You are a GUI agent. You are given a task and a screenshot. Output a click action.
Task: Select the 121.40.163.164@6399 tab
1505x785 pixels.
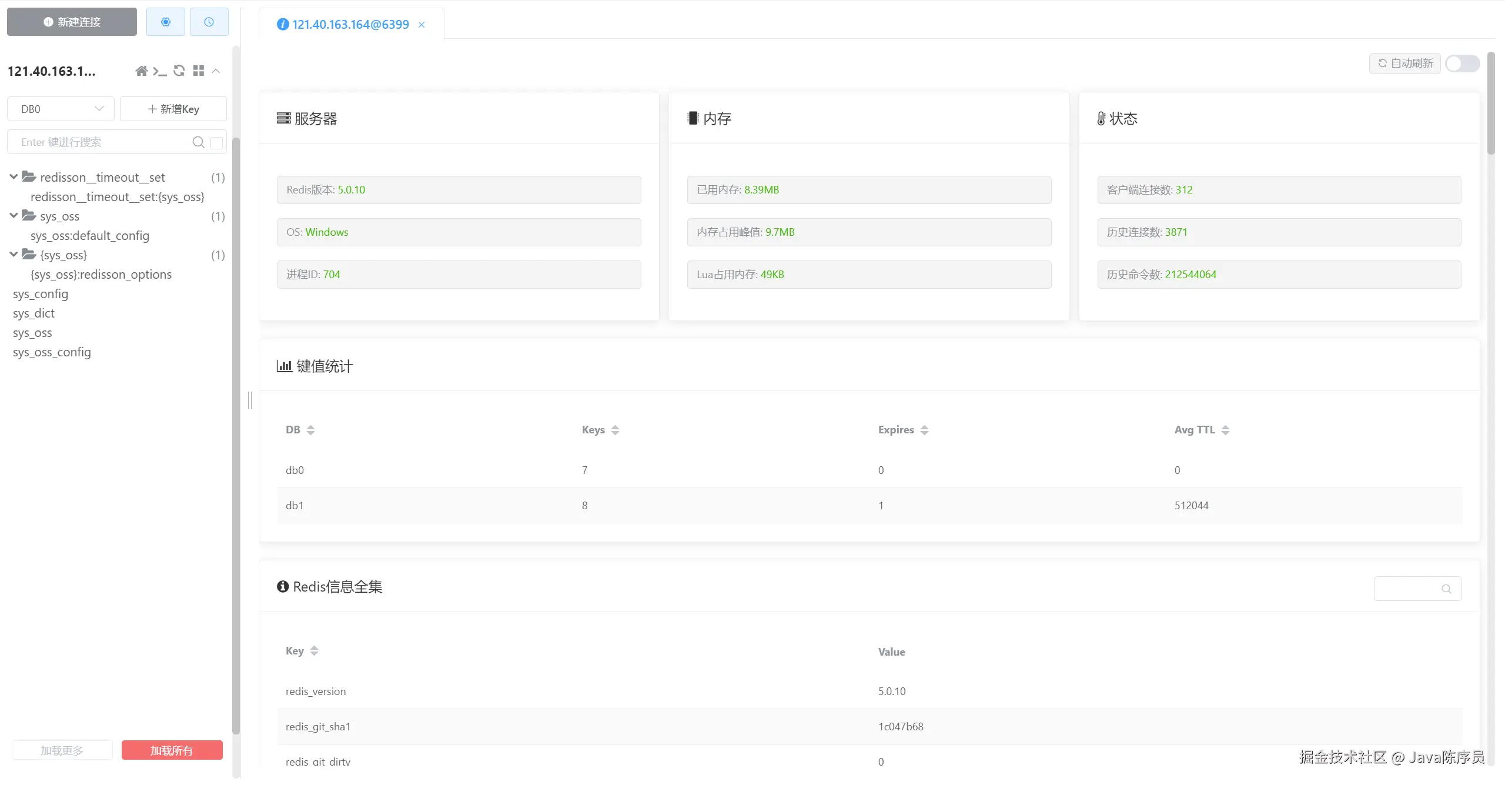(350, 25)
